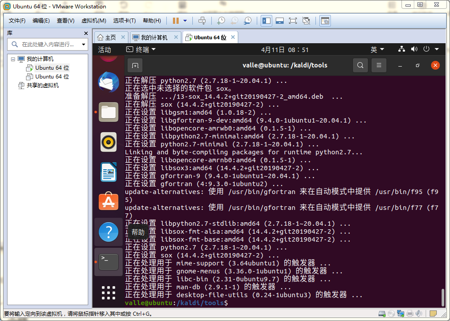
Task: Open terminal search with the magnifier button
Action: tap(360, 65)
